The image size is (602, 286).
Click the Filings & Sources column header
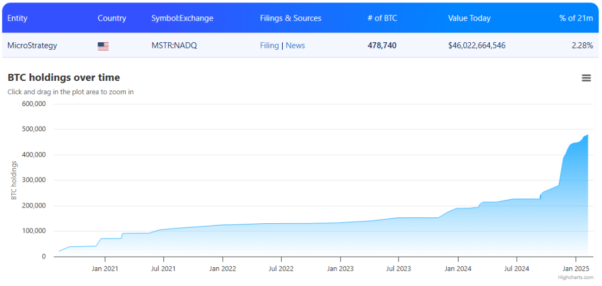290,18
